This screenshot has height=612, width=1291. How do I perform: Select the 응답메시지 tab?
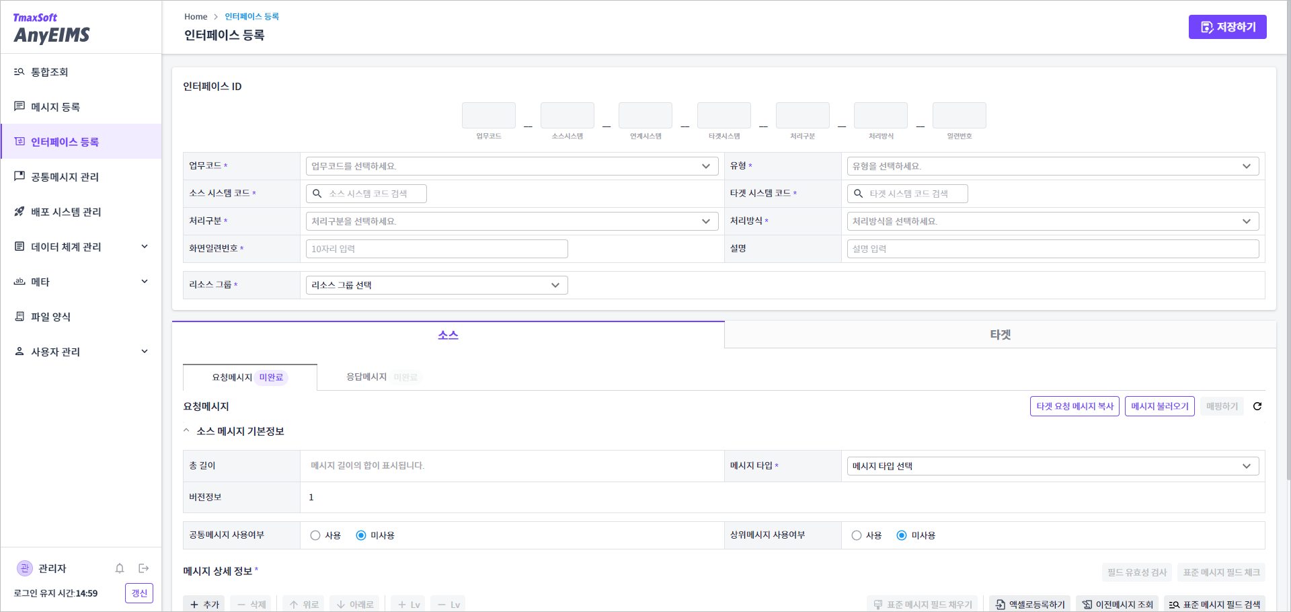click(382, 377)
